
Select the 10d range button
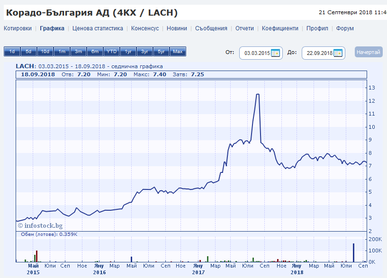pos(45,52)
